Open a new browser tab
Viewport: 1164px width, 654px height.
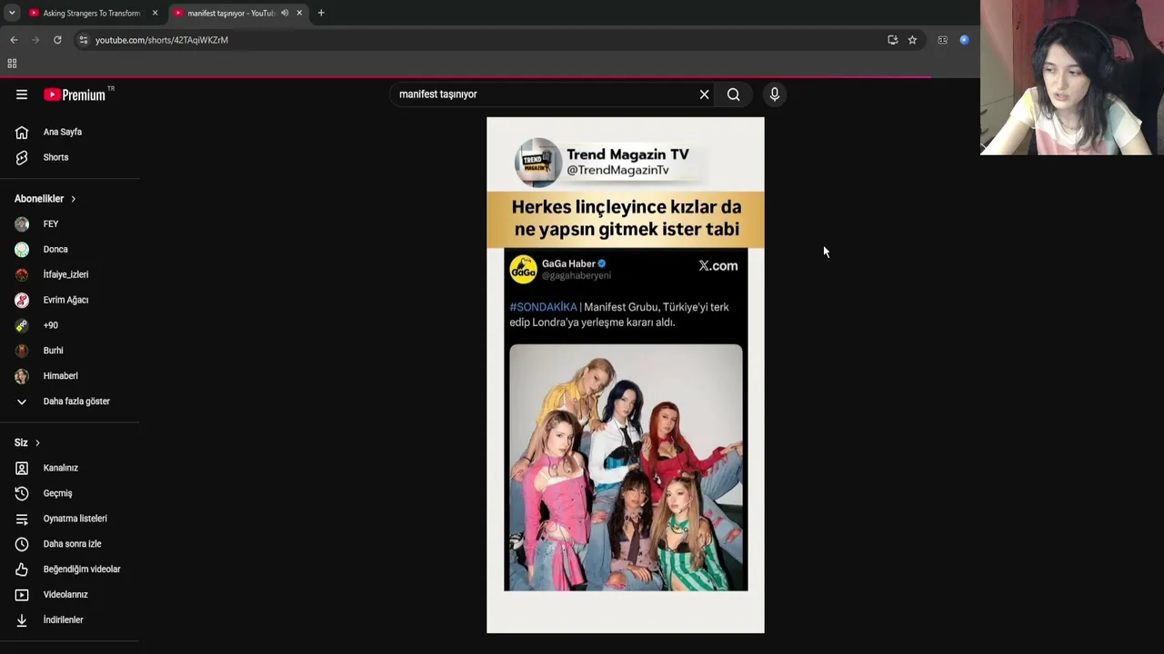pyautogui.click(x=321, y=13)
